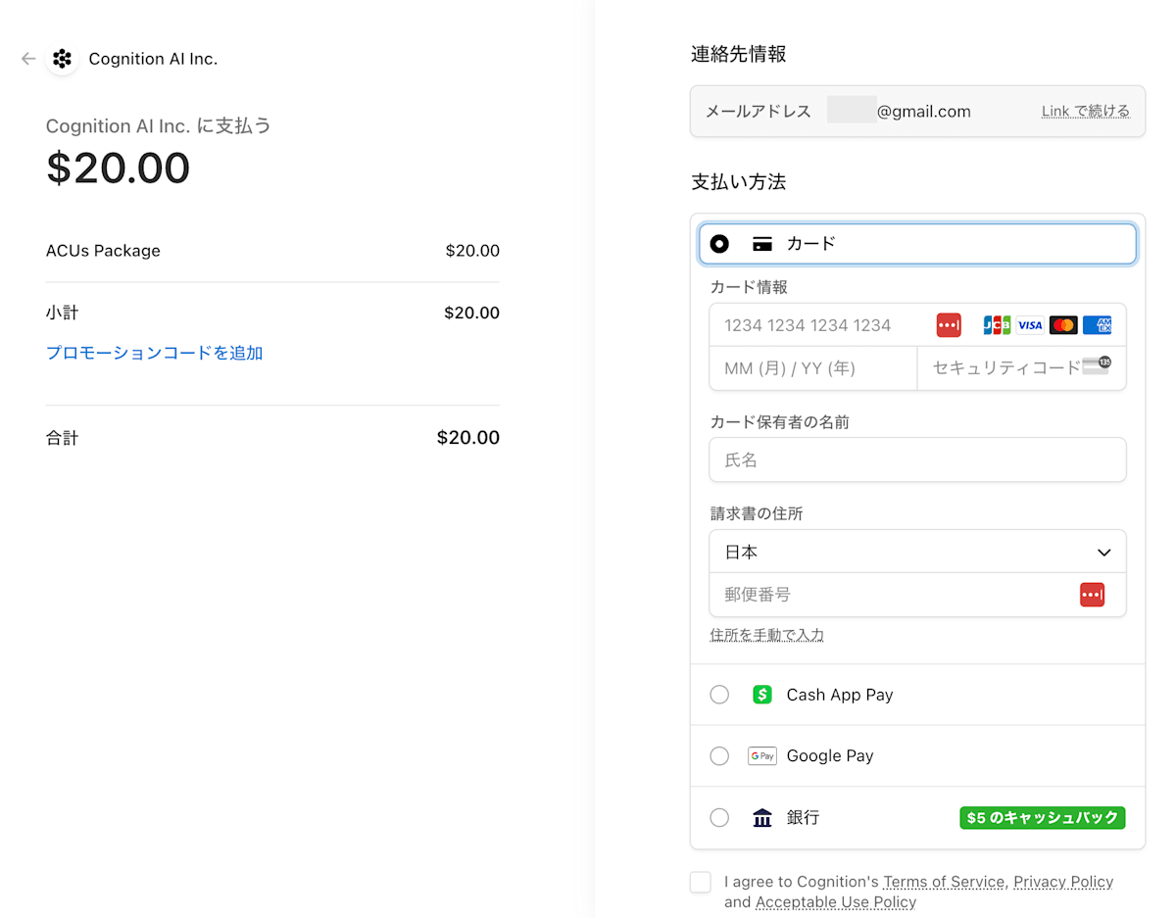The width and height of the screenshot is (1176, 918).
Task: Open the Privacy Policy link
Action: (1063, 882)
